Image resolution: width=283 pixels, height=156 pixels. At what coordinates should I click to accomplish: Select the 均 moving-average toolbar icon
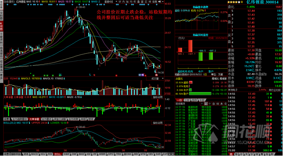(131, 2)
